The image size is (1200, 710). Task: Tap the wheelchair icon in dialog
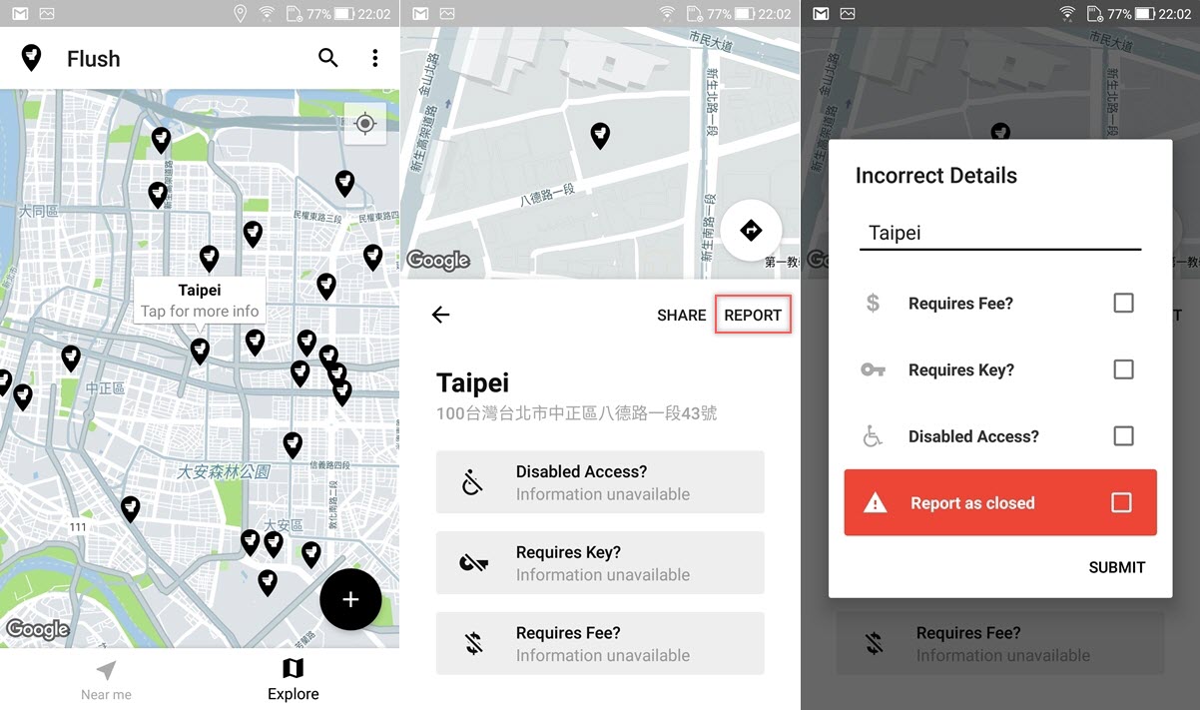[x=873, y=436]
